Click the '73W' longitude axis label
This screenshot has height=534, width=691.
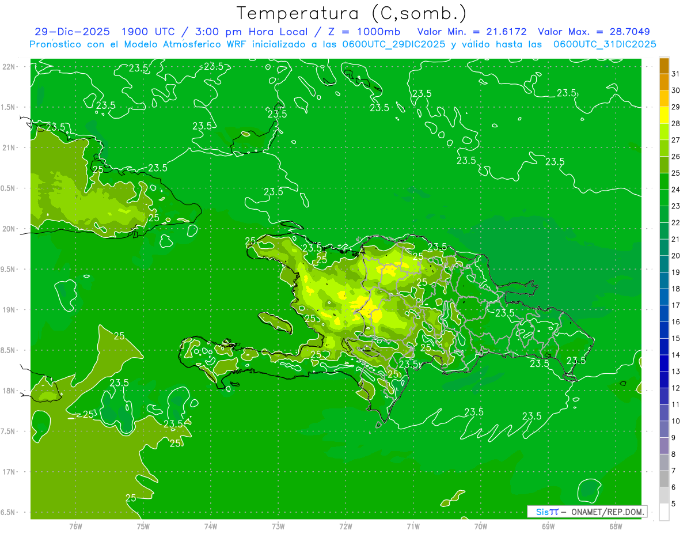[x=278, y=526]
